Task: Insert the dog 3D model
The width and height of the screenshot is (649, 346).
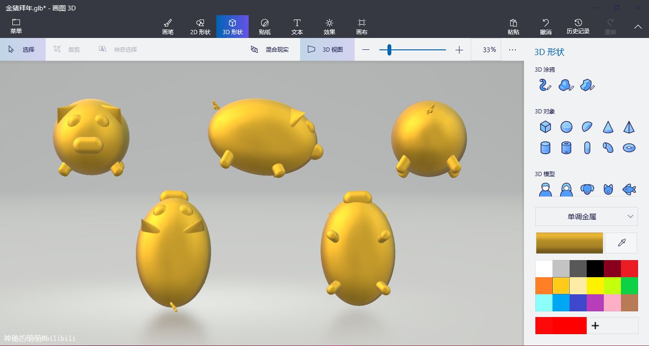Action: [587, 189]
